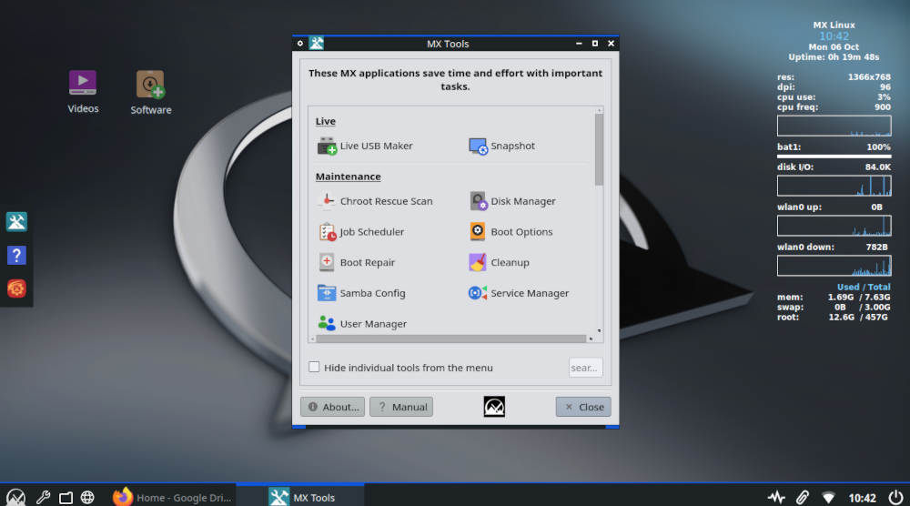Enable Hide individual tools from the menu

click(314, 368)
